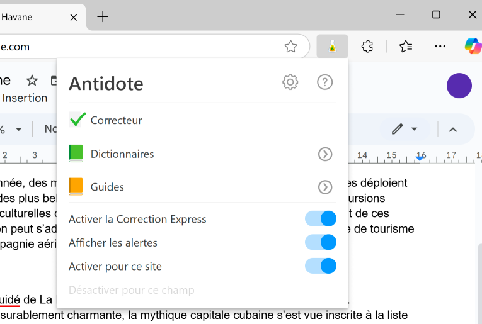Expand the Guides chevron arrow

pyautogui.click(x=324, y=187)
